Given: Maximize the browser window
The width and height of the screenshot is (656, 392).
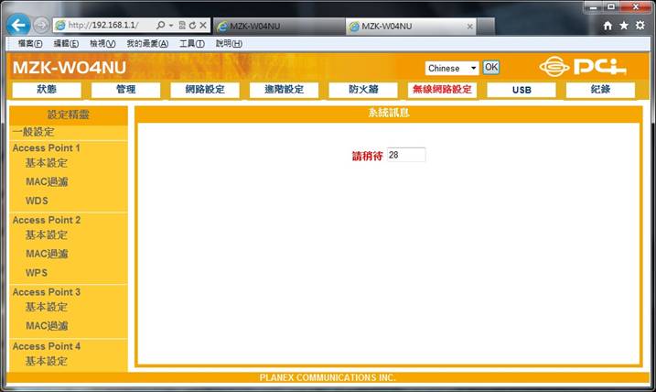Looking at the screenshot, I should 611,6.
